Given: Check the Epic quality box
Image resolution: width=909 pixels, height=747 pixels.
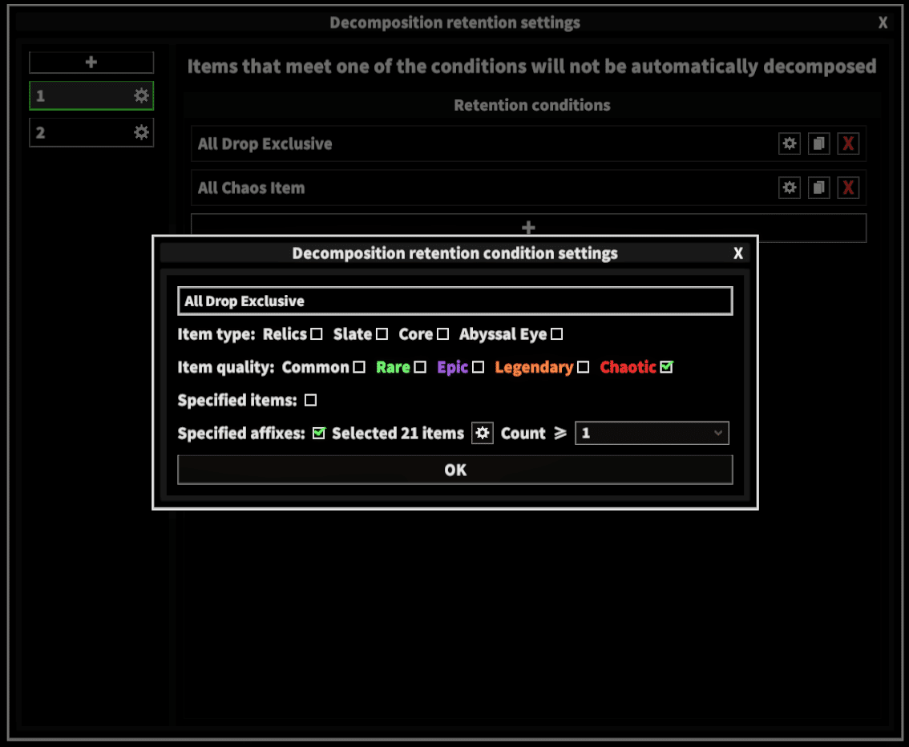Looking at the screenshot, I should [479, 367].
